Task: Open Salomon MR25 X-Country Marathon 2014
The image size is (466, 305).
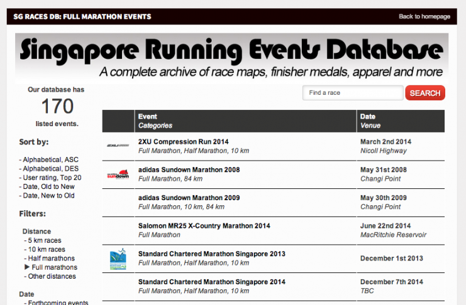Action: [x=204, y=226]
